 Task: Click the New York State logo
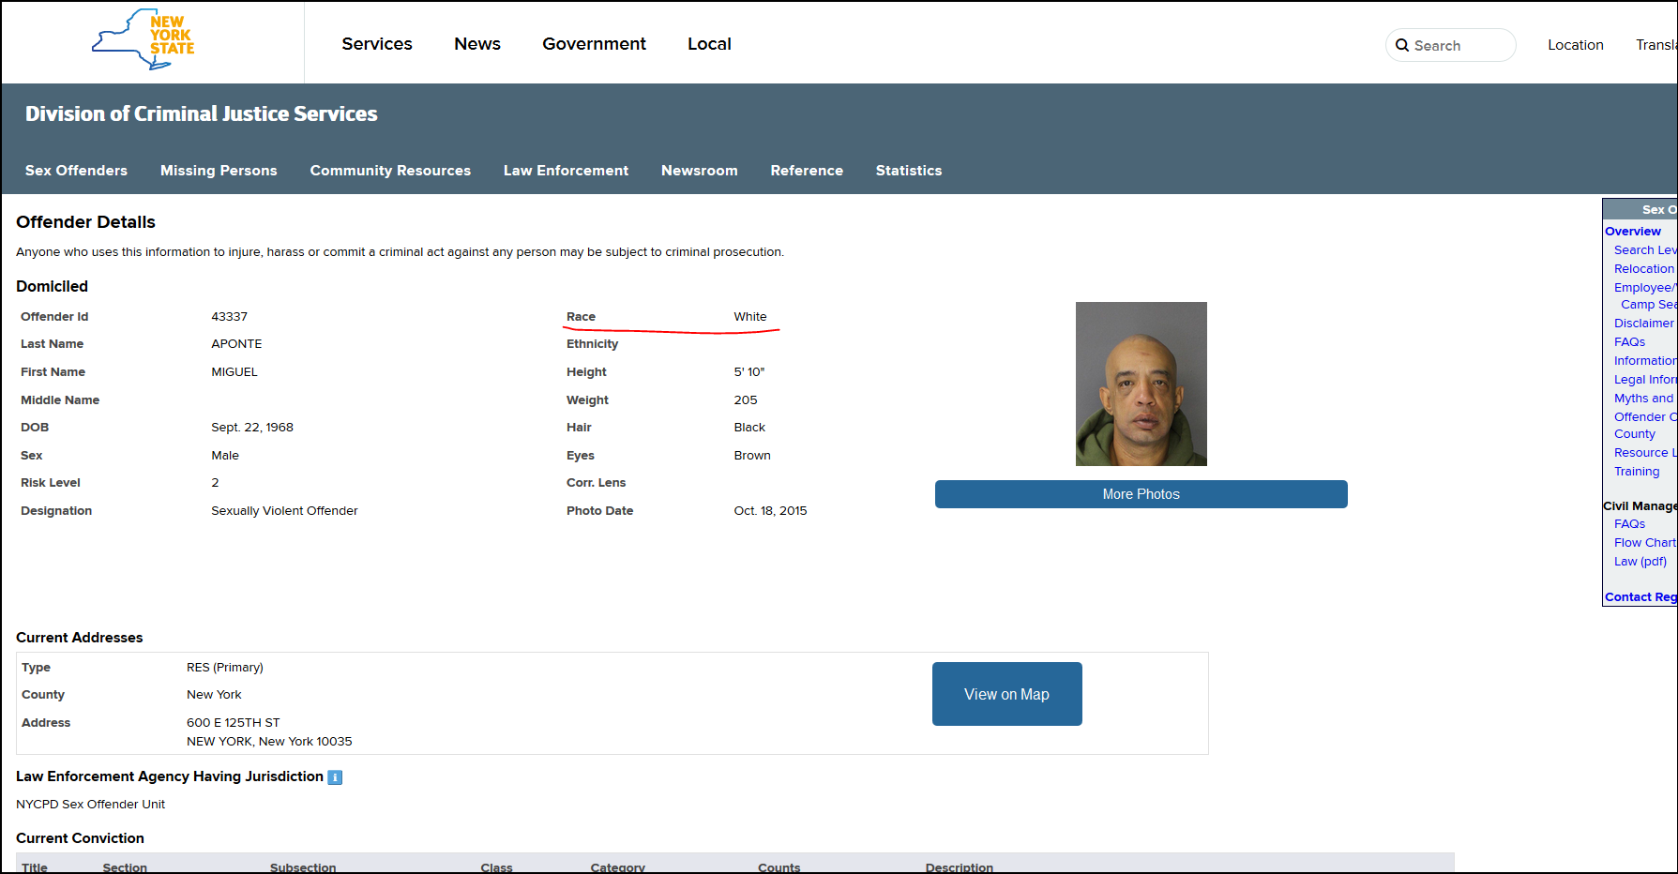point(144,39)
